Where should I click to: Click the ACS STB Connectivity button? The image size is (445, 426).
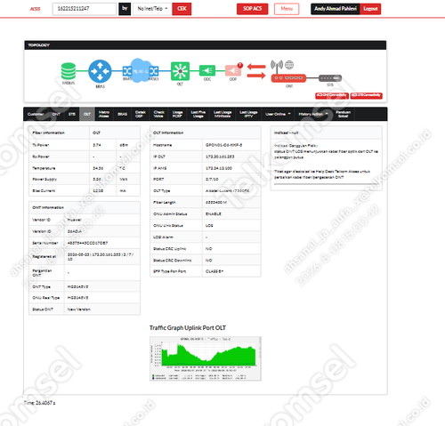pyautogui.click(x=367, y=95)
